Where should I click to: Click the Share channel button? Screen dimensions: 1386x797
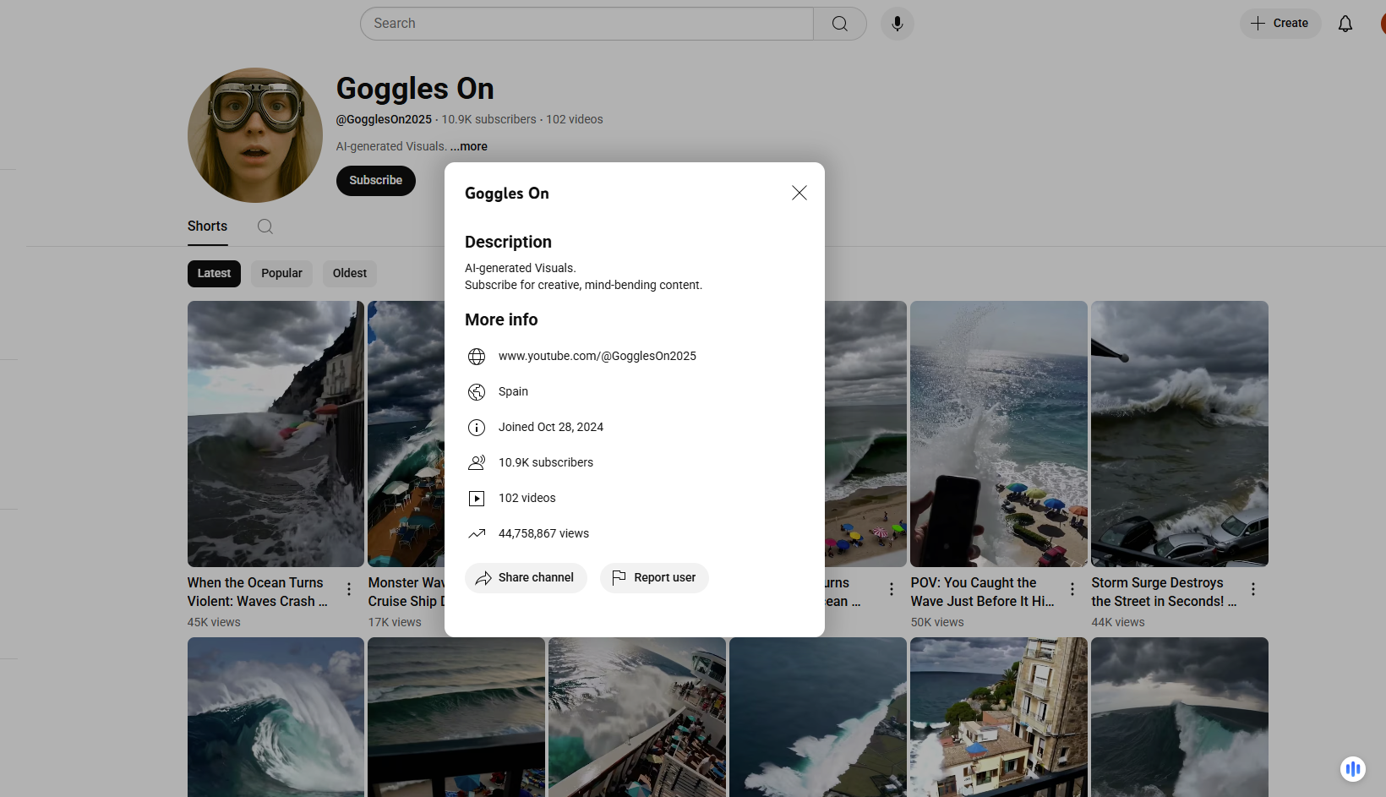pyautogui.click(x=526, y=578)
